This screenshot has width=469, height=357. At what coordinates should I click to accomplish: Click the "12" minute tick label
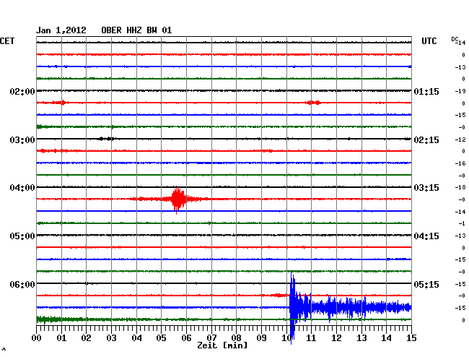336,338
